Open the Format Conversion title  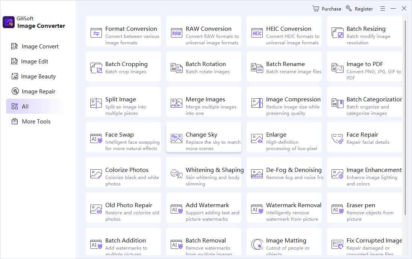(131, 29)
